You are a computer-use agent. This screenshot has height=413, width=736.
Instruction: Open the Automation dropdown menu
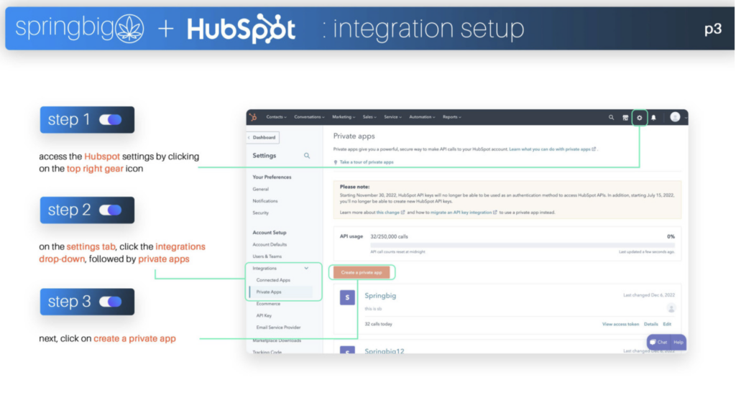[x=422, y=117]
